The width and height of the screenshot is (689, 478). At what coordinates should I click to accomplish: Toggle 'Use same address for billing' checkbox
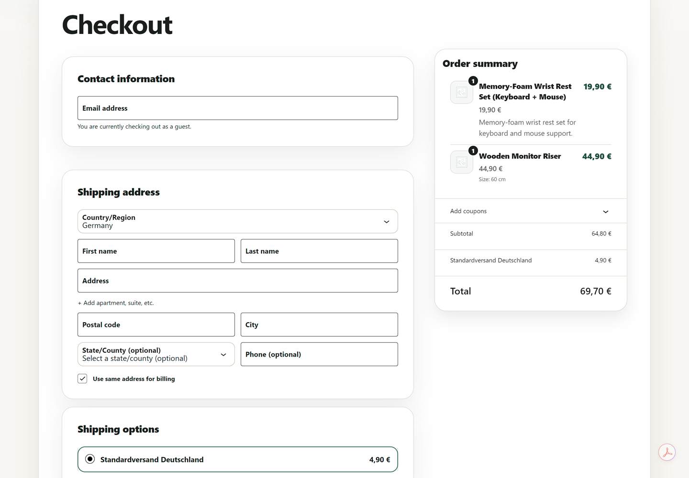(82, 379)
